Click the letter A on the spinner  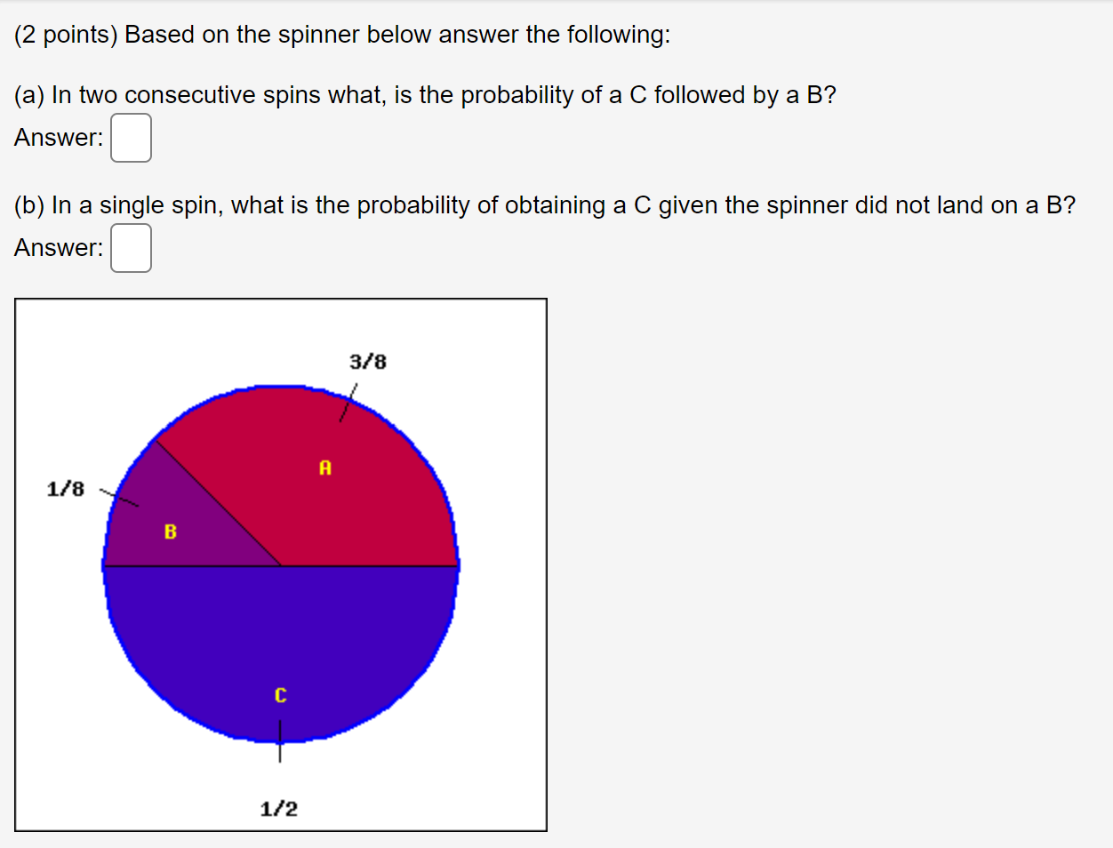tap(324, 466)
